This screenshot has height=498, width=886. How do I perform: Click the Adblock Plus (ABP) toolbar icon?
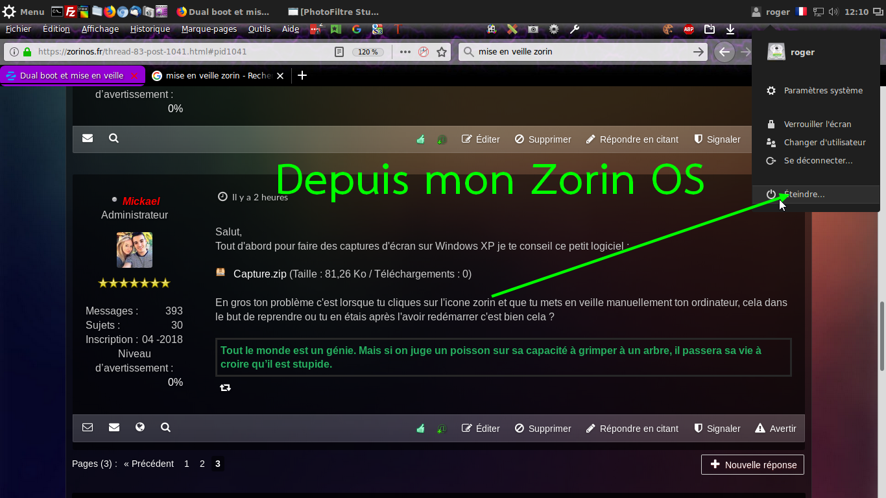(x=689, y=29)
